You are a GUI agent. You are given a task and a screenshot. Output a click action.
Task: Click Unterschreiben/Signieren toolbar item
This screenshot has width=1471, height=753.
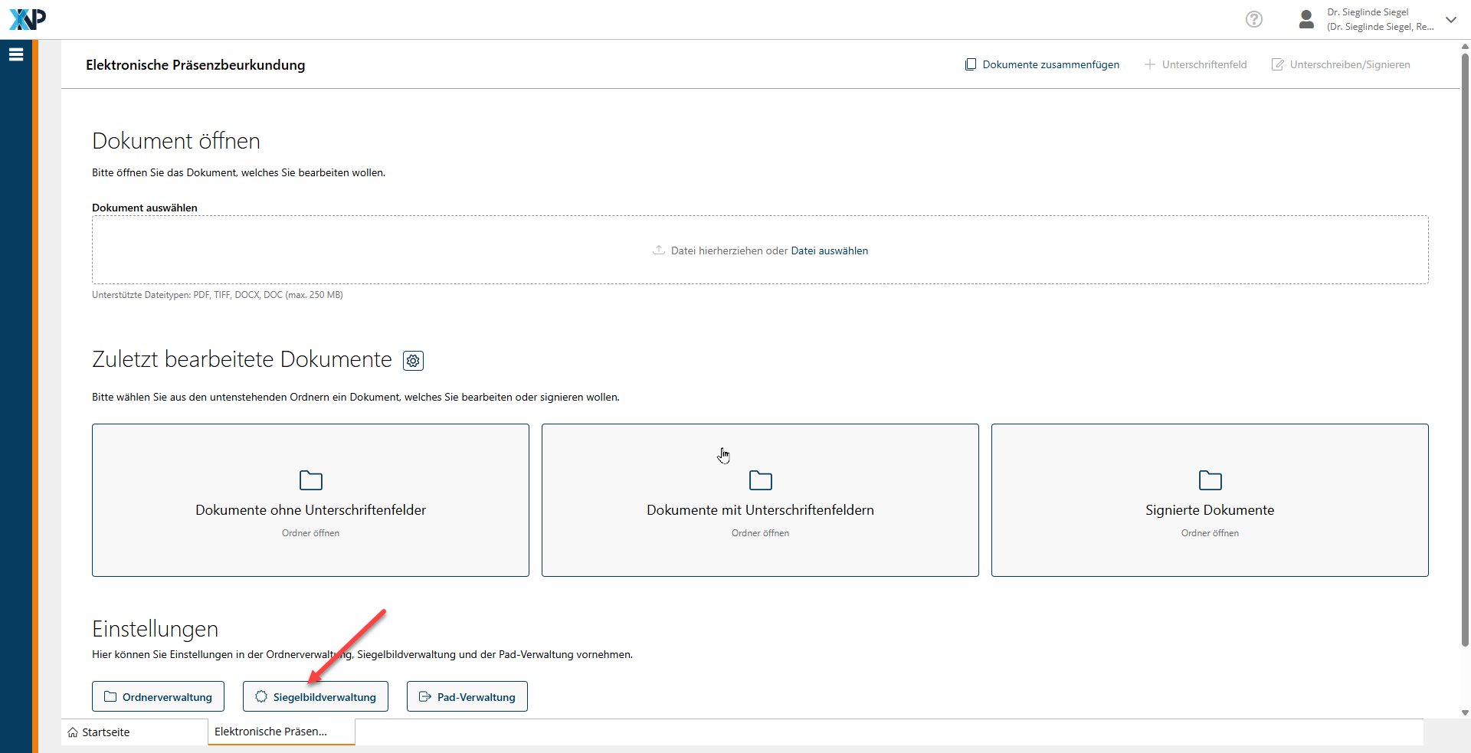[1341, 65]
